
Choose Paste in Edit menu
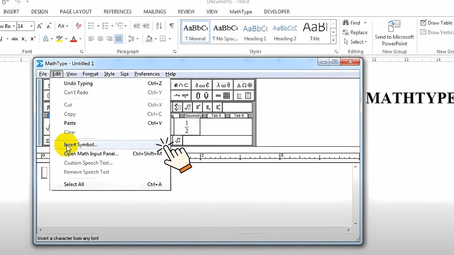coord(110,123)
